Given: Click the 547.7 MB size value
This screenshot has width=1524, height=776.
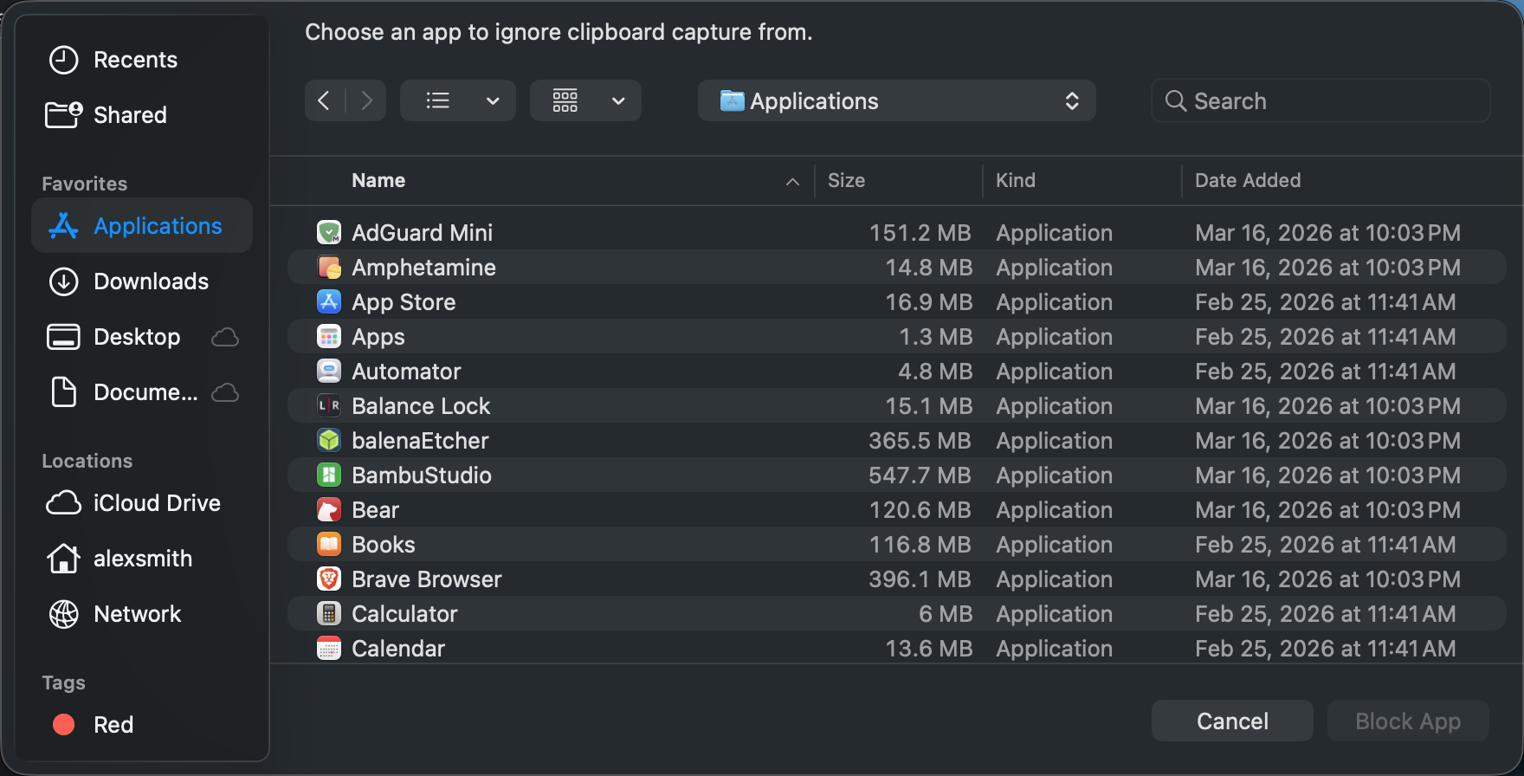Looking at the screenshot, I should 920,475.
